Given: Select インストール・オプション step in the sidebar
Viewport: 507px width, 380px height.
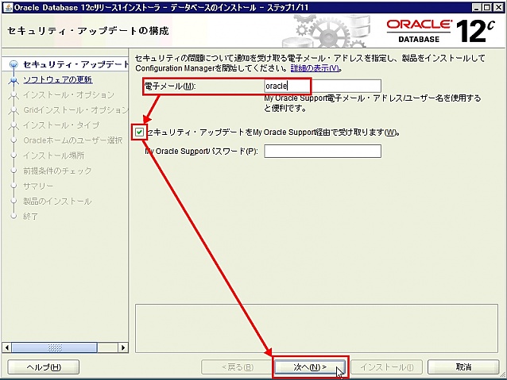Looking at the screenshot, I should [68, 95].
